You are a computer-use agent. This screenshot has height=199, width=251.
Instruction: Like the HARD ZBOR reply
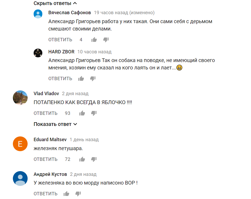81,78
